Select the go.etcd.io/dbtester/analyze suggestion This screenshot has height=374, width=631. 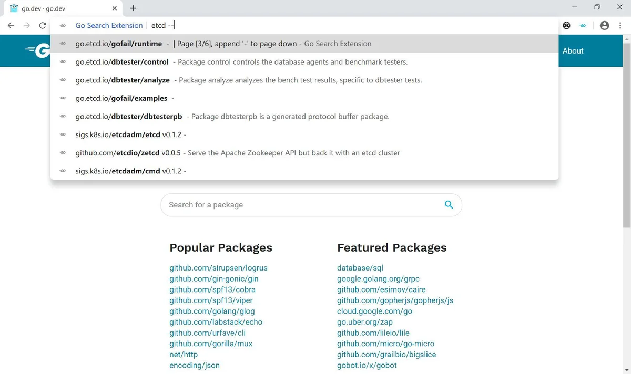click(304, 80)
